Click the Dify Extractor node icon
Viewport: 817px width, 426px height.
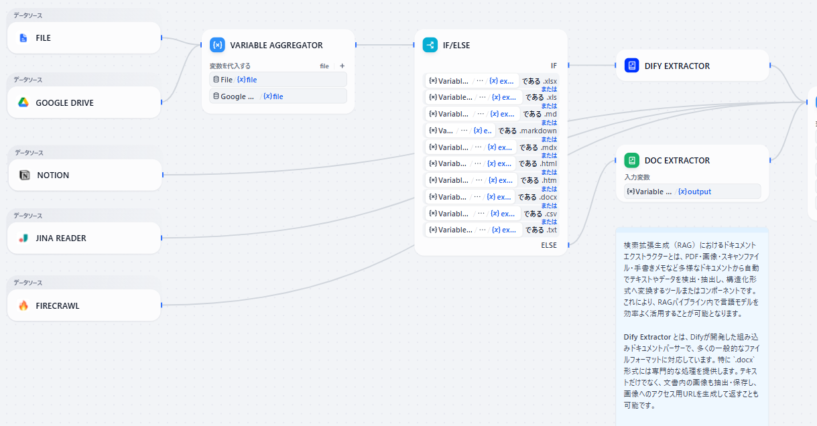coord(631,66)
